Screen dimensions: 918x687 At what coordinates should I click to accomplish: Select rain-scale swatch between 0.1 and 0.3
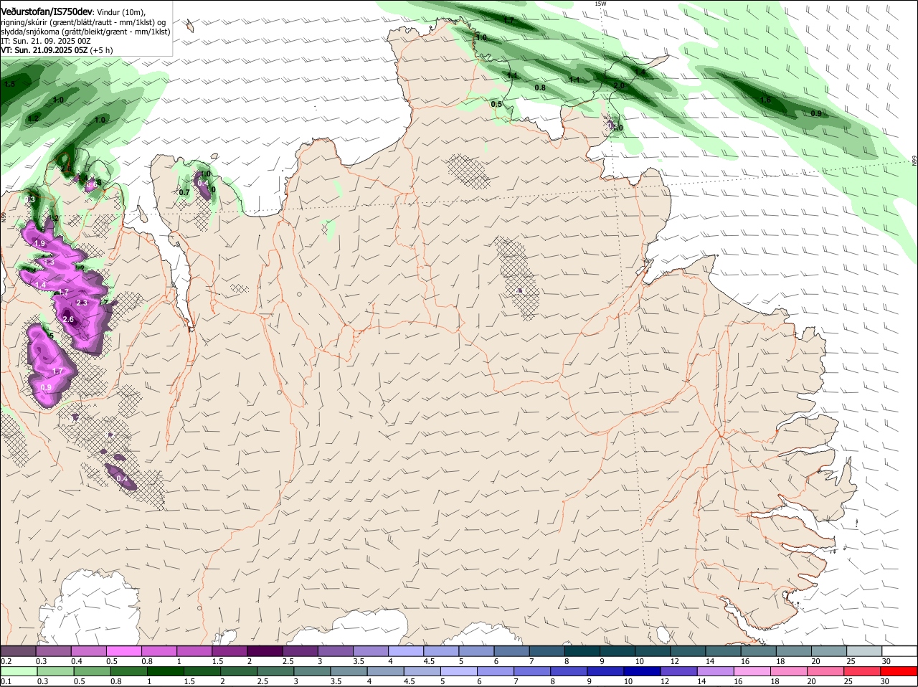tap(18, 671)
